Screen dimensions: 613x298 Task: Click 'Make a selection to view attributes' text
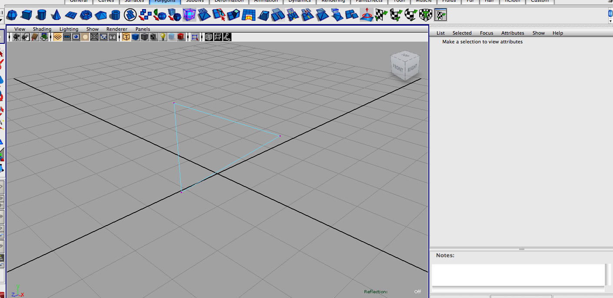click(x=482, y=42)
